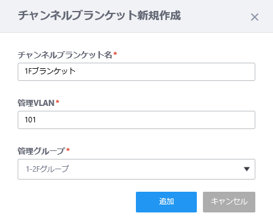
Task: Click the red asterisk beside チャンネルブランケット名
Action: coord(115,54)
